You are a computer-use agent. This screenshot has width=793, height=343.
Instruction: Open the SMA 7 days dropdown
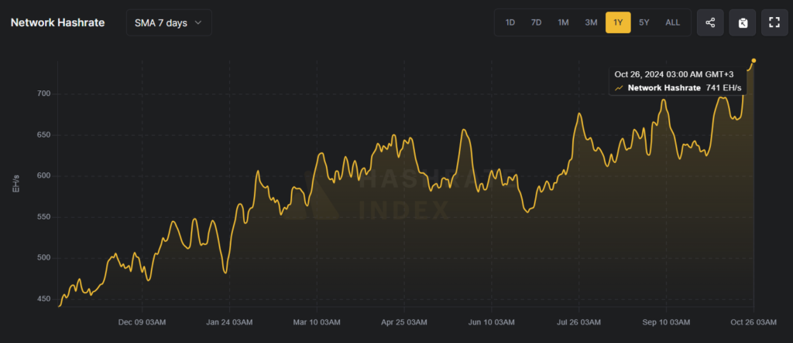(169, 22)
